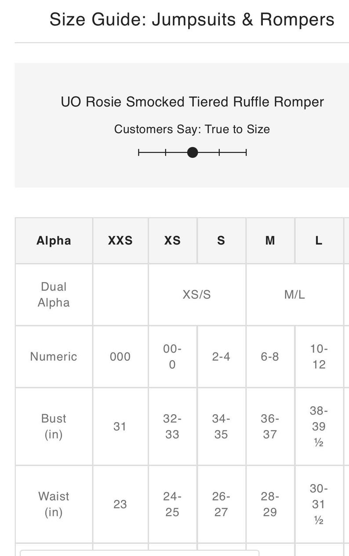The width and height of the screenshot is (349, 556).
Task: Click the 000 numeric size cell
Action: click(120, 356)
